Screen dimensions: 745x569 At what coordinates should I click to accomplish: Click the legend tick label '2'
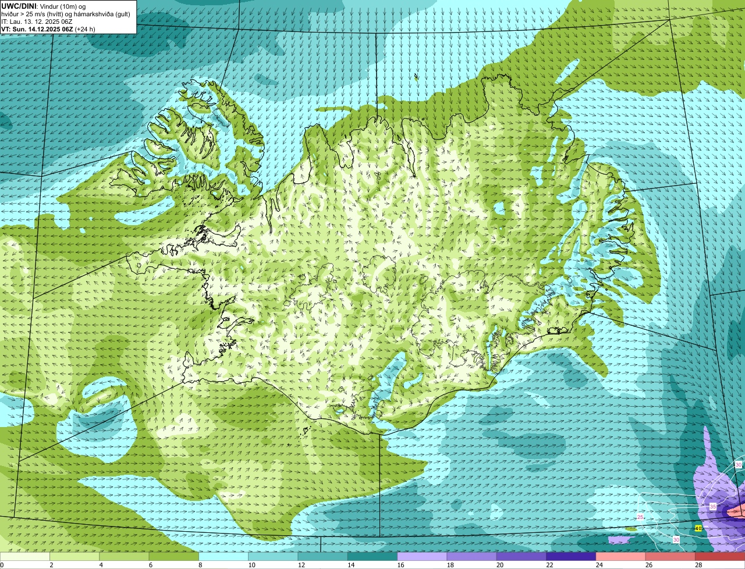[51, 565]
